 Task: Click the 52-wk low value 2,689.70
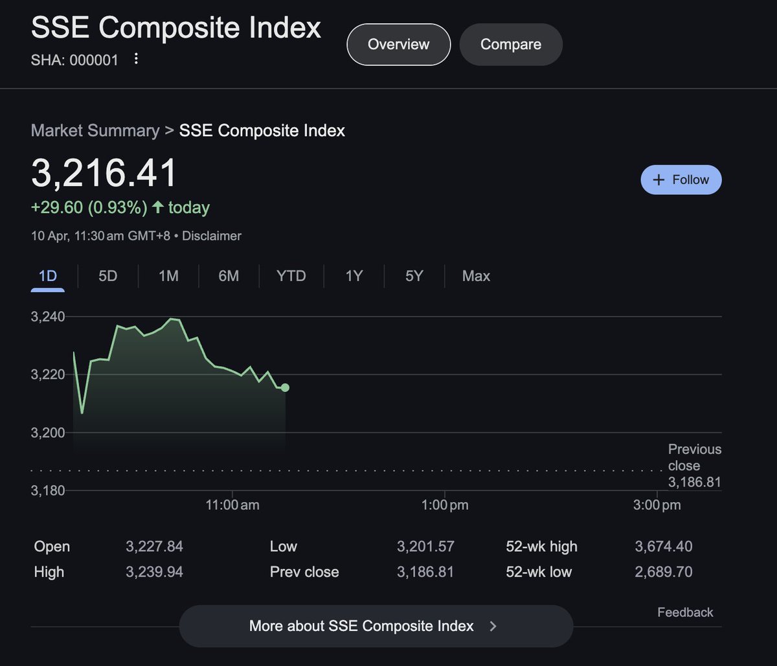click(x=664, y=572)
